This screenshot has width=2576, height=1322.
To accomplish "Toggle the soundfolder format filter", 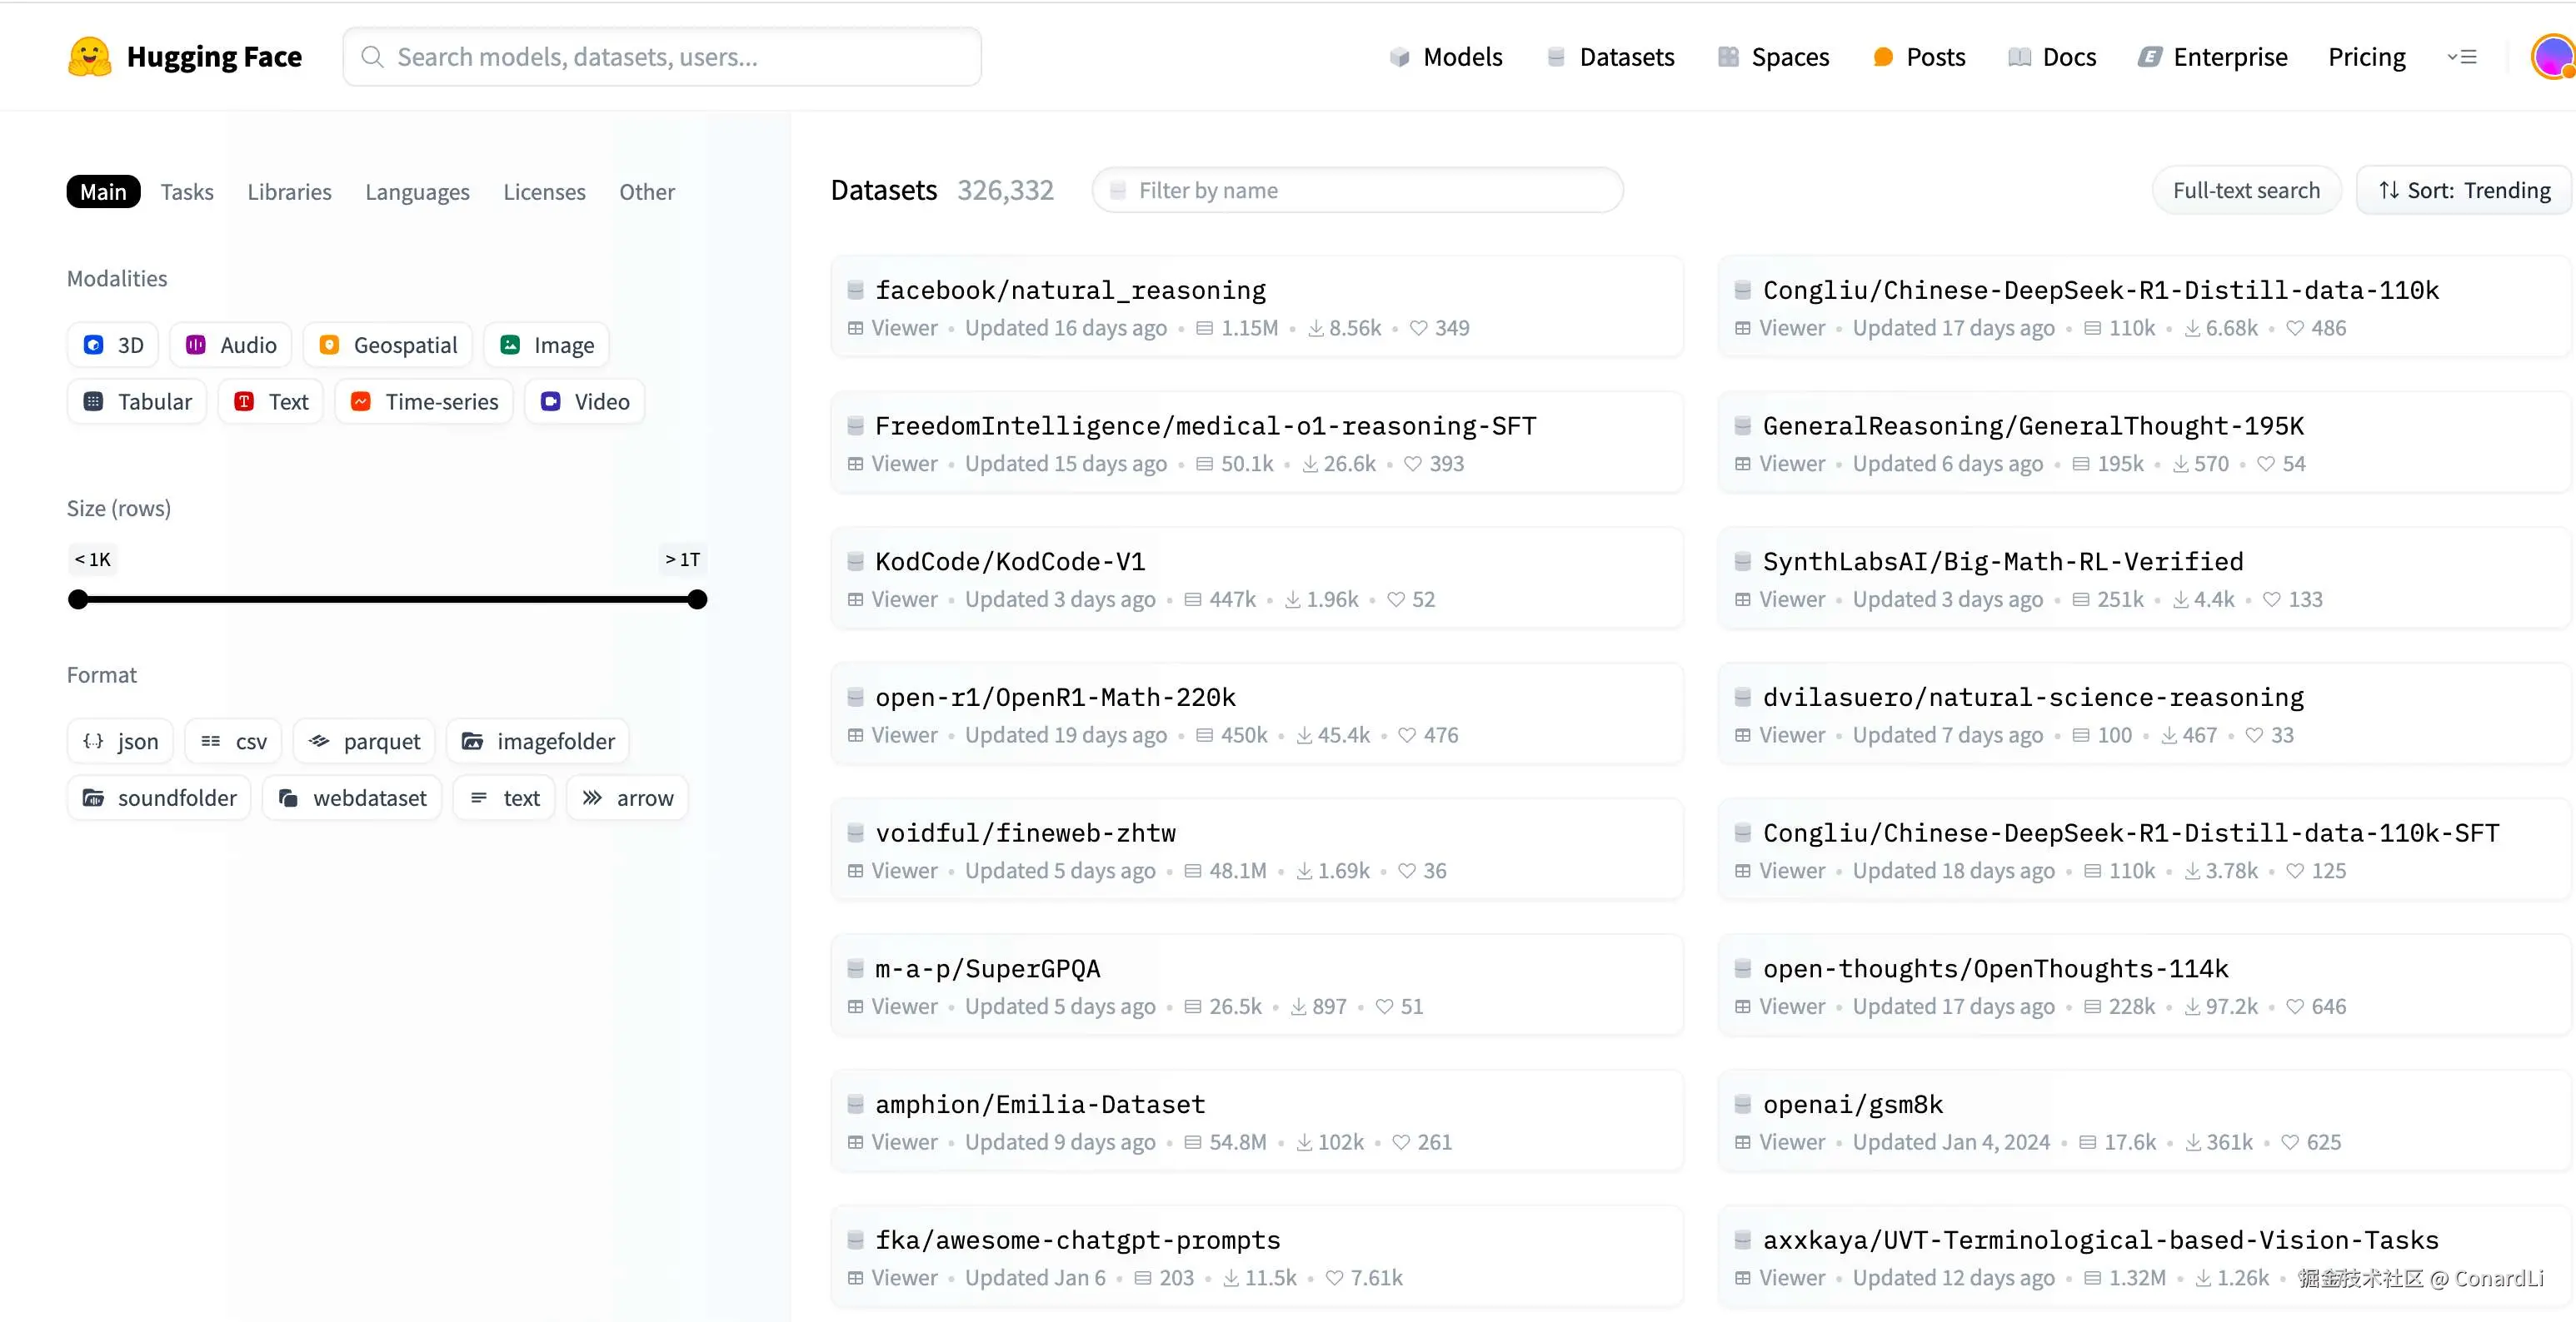I will [159, 798].
